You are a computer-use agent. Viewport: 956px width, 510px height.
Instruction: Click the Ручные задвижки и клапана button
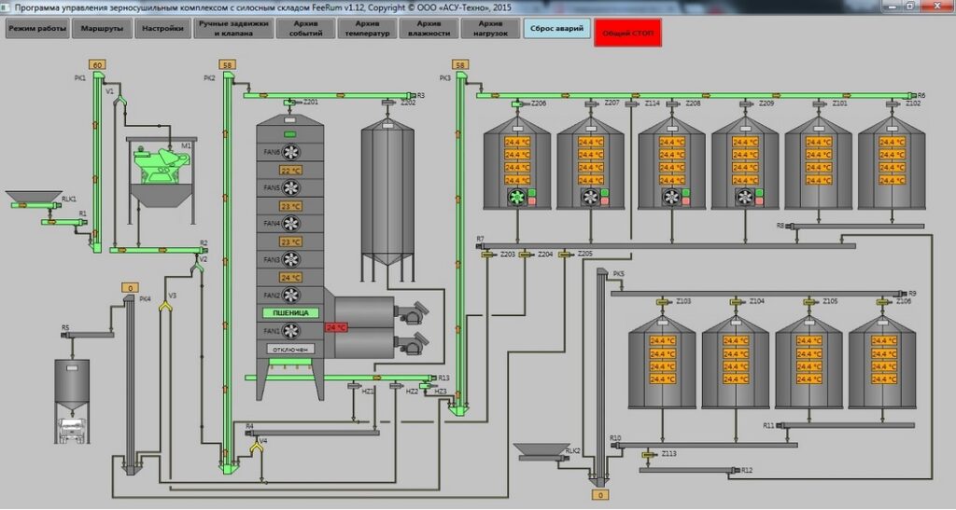tap(233, 29)
